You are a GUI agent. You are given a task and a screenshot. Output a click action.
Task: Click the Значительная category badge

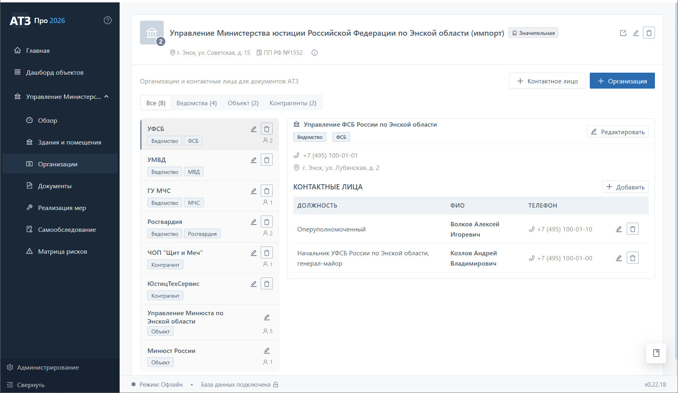coord(533,33)
